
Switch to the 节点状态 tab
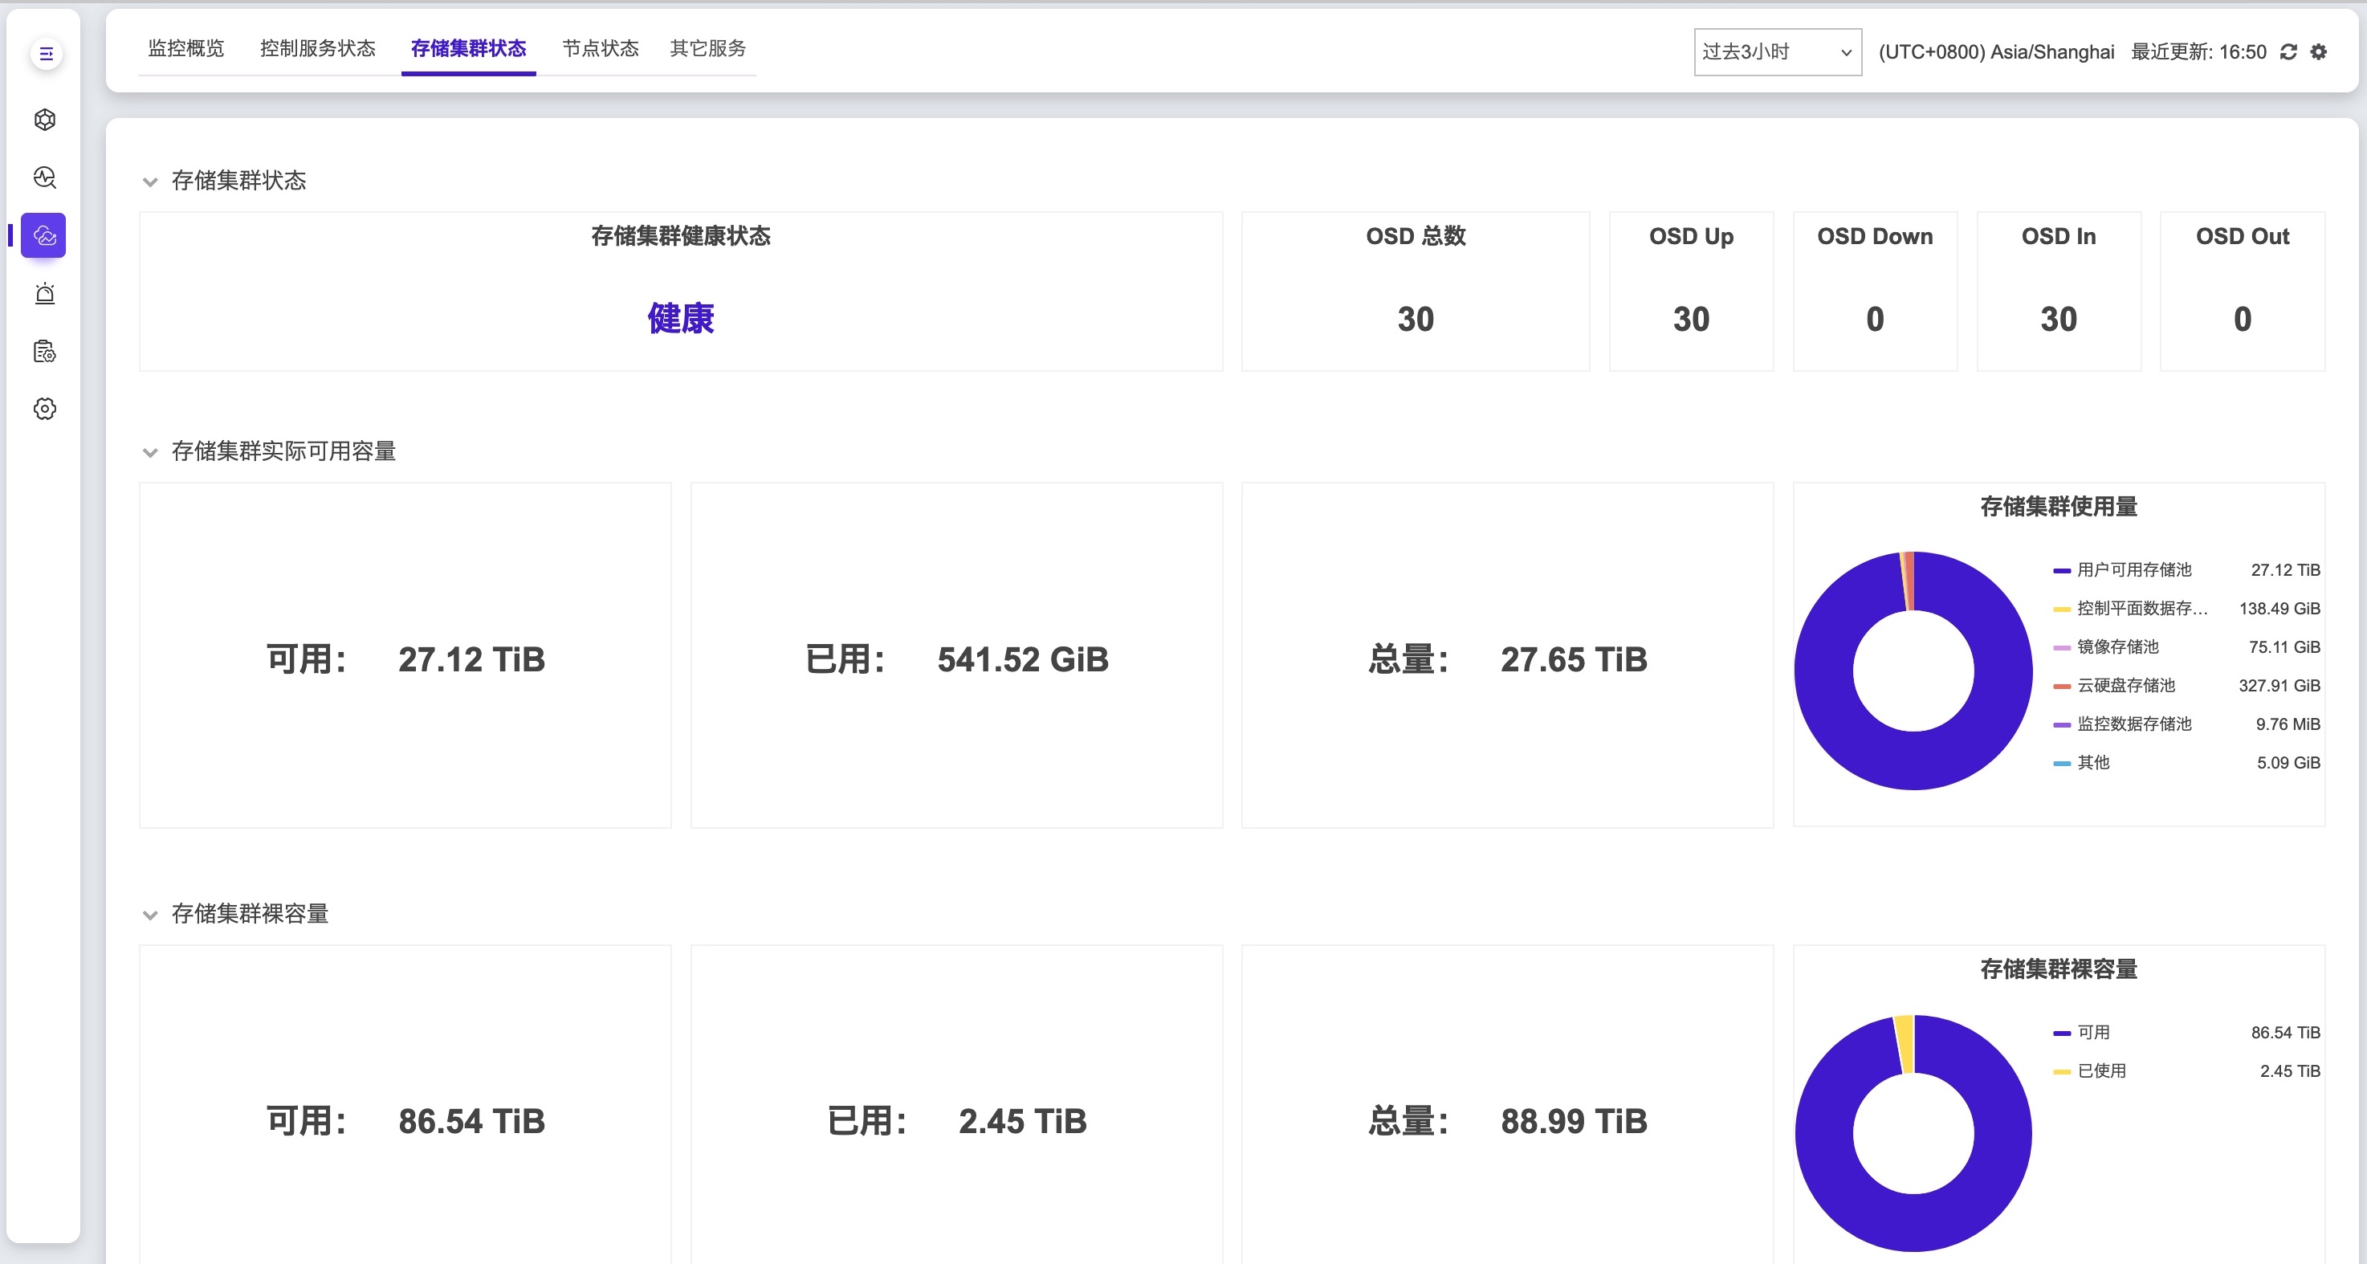click(x=600, y=49)
